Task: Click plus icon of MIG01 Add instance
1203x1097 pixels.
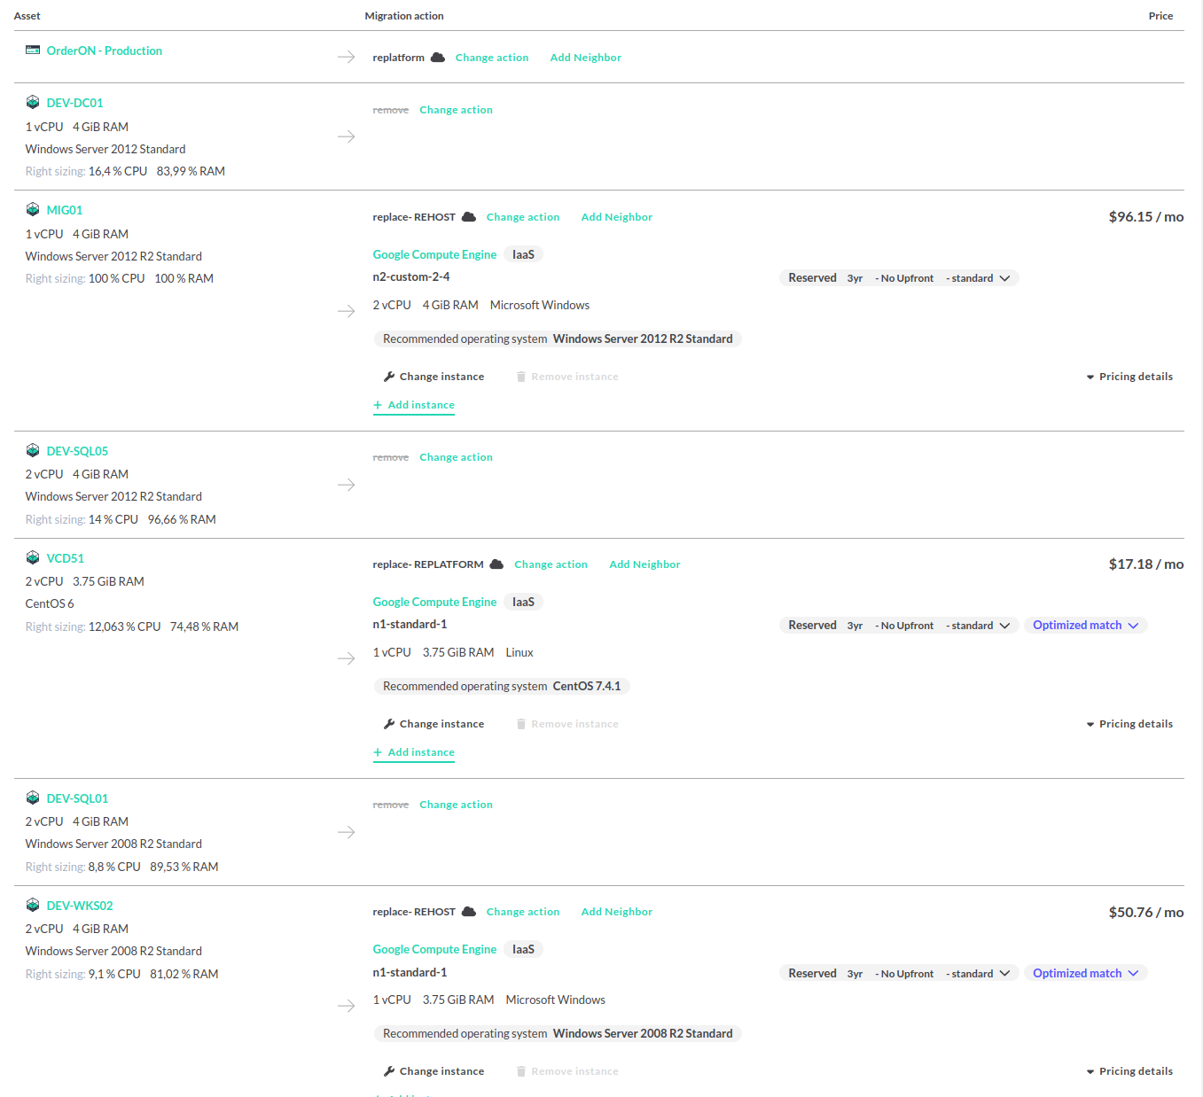Action: pyautogui.click(x=378, y=405)
